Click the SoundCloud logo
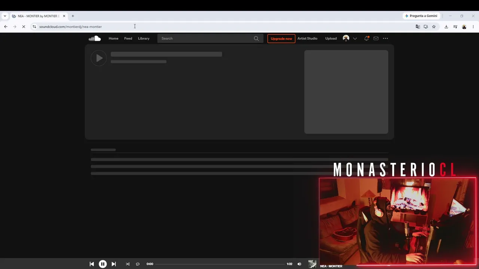Screen dimensions: 479x269 tap(95, 38)
